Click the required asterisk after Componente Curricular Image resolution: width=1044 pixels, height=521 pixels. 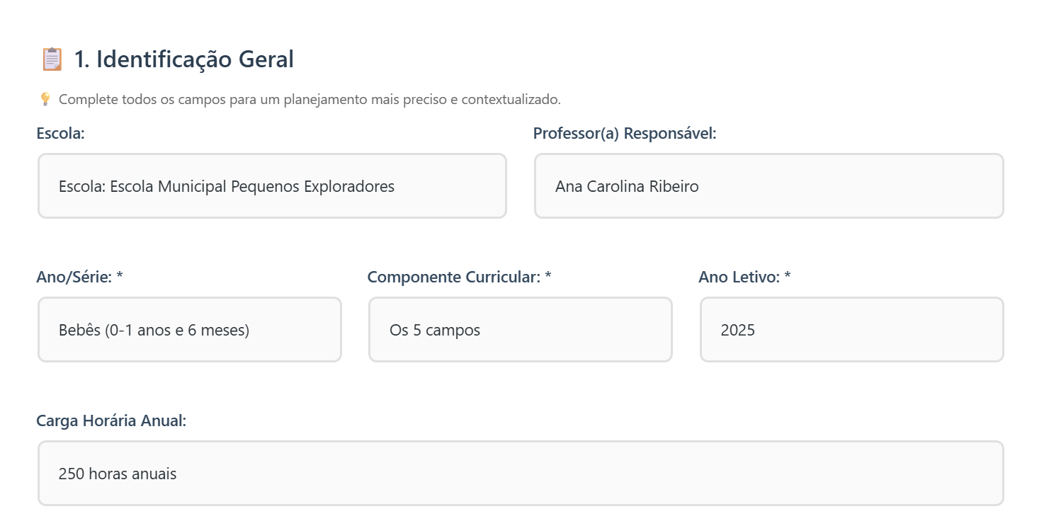coord(548,277)
